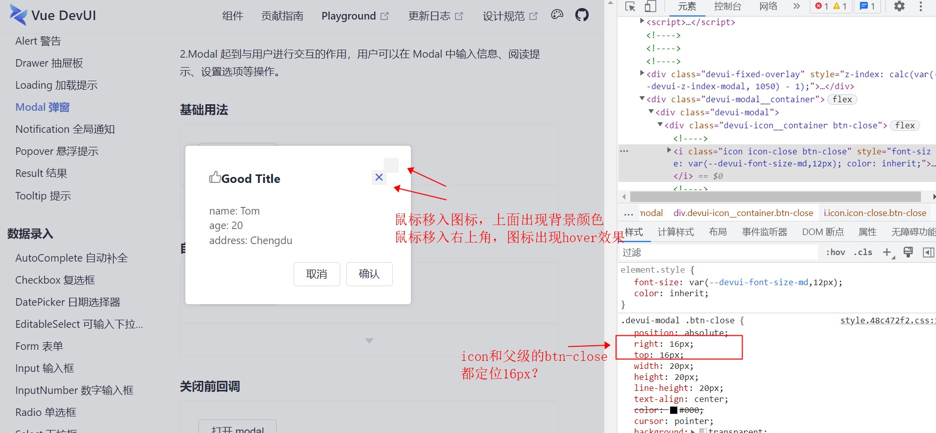The height and width of the screenshot is (433, 936).
Task: Open the theme palette switcher icon
Action: 557,15
